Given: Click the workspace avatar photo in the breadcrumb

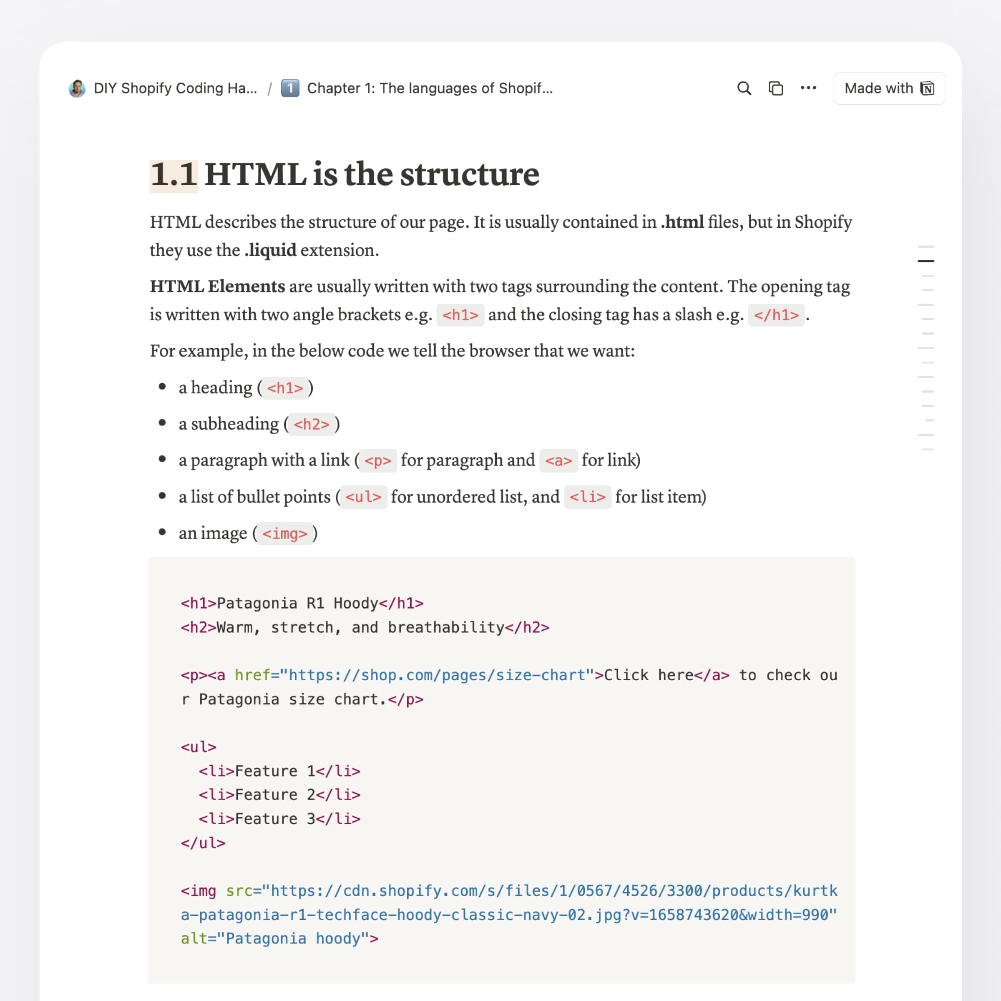Looking at the screenshot, I should 76,88.
